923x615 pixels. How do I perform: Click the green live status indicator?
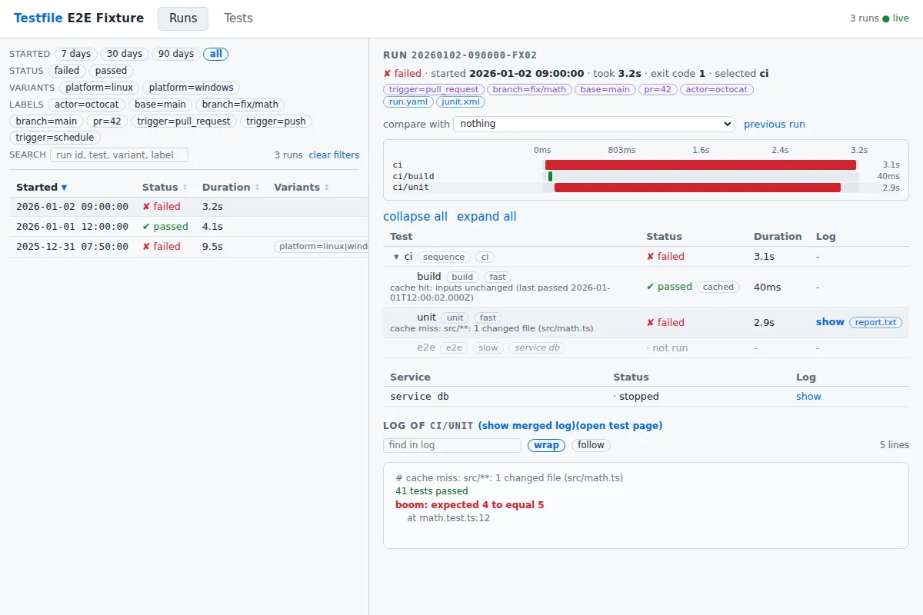click(x=895, y=18)
